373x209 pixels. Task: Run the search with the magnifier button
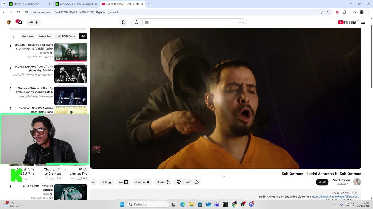coord(136,22)
